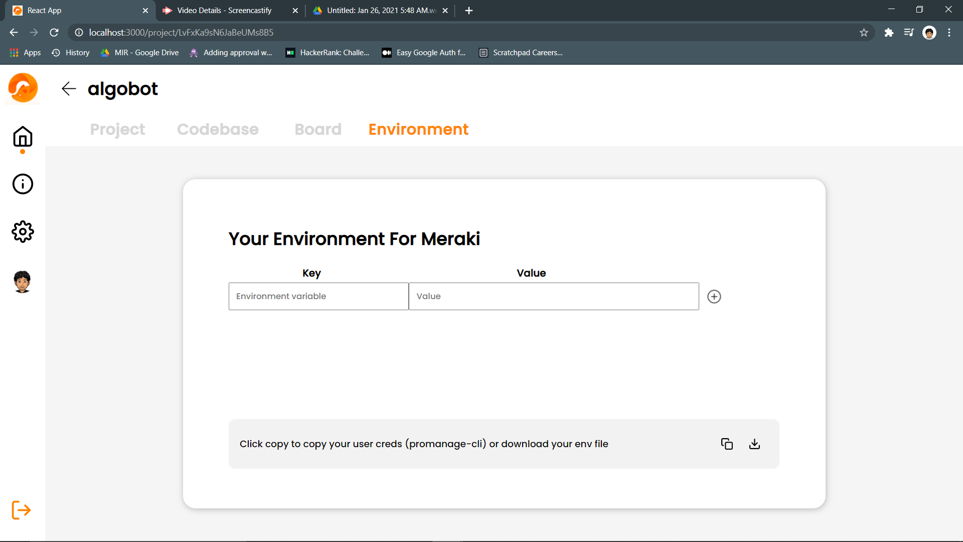Switch to Video Details Screencastify browser tab
The image size is (963, 542).
click(x=224, y=11)
